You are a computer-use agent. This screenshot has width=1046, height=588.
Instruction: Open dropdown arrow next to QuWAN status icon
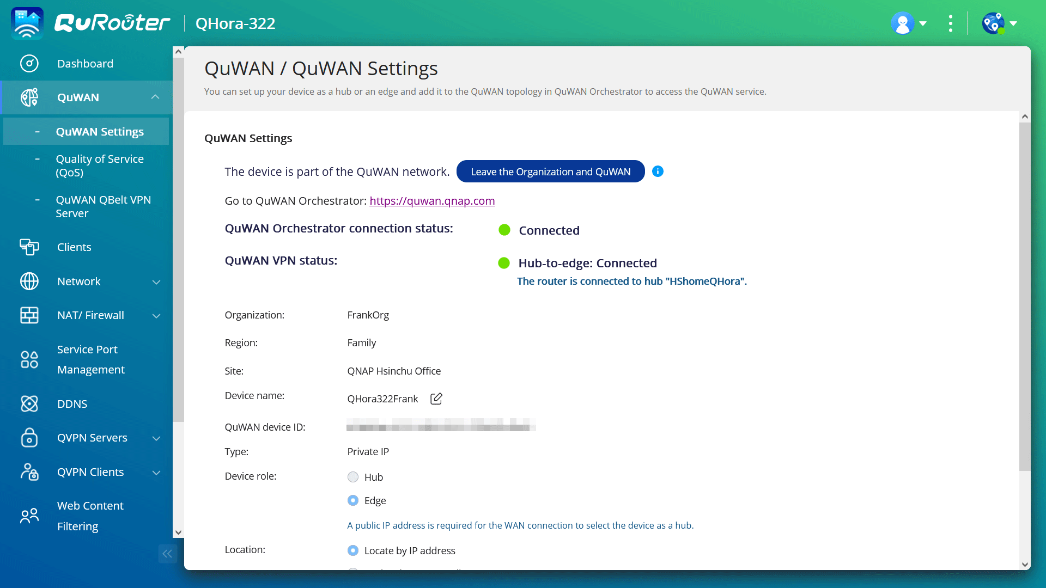(1013, 23)
